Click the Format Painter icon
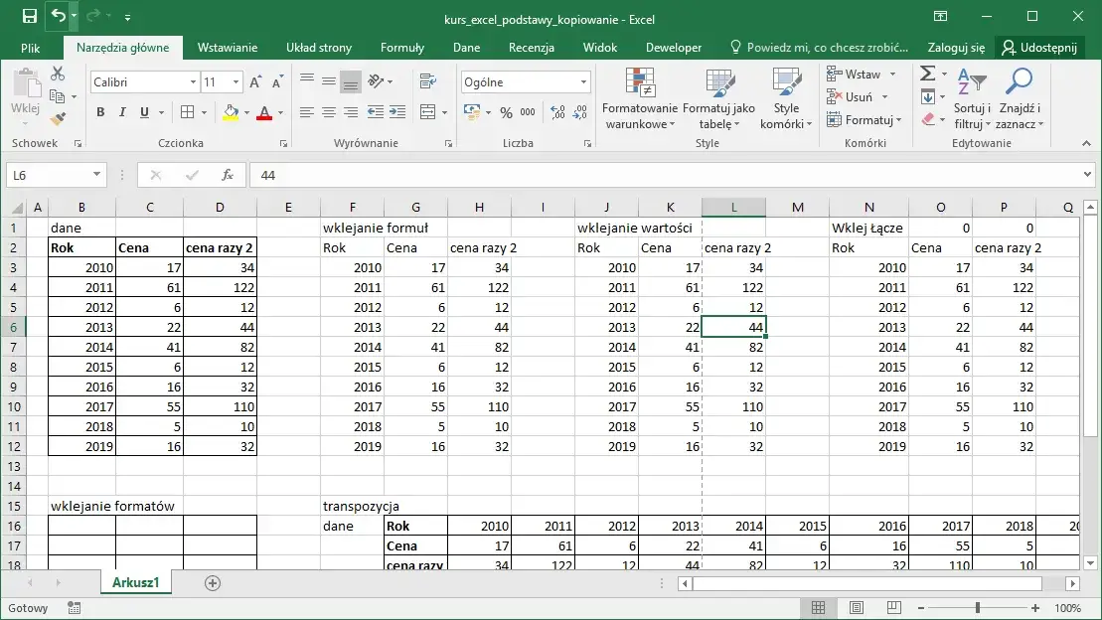The width and height of the screenshot is (1102, 620). [x=58, y=118]
